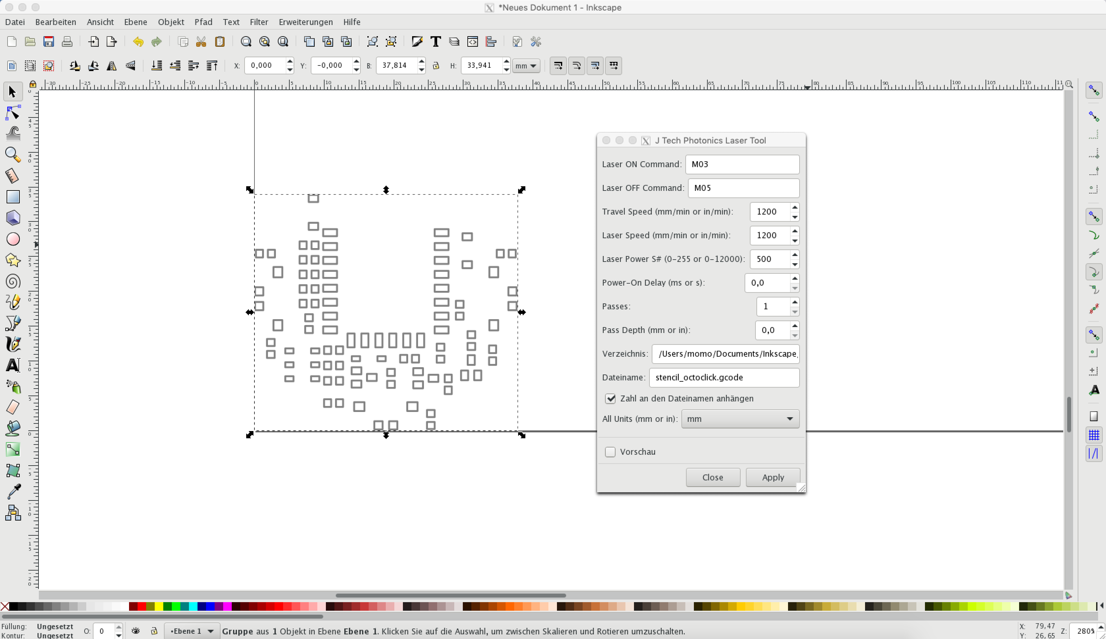Select the node editing tool
Image resolution: width=1106 pixels, height=639 pixels.
pyautogui.click(x=13, y=112)
